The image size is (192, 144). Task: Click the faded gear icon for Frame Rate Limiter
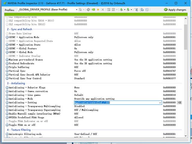tap(7, 34)
